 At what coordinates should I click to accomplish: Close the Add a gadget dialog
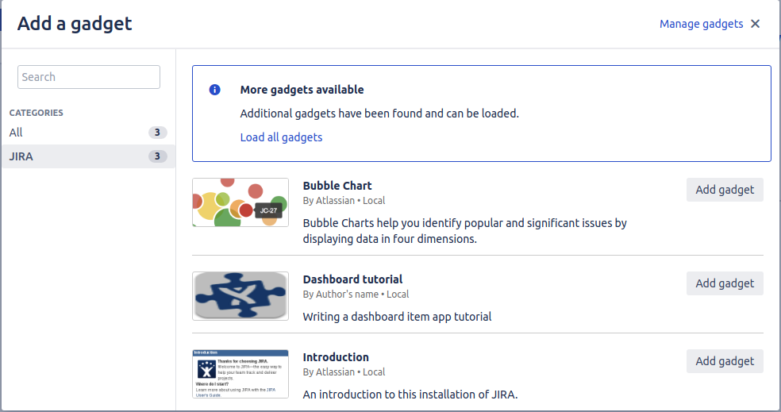(x=755, y=24)
